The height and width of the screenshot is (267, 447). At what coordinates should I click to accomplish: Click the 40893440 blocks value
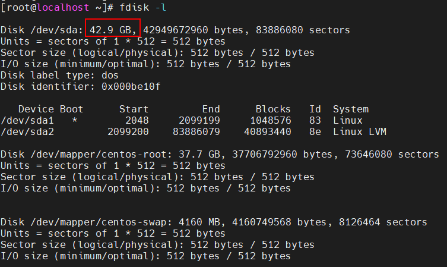(267, 131)
